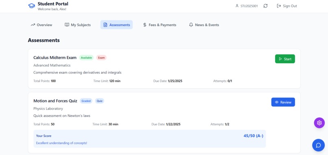Click the red Exam type badge

click(x=101, y=58)
